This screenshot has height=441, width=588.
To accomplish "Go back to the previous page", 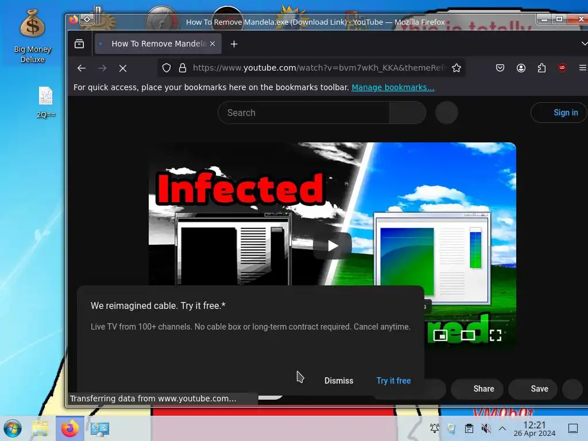I will click(82, 68).
